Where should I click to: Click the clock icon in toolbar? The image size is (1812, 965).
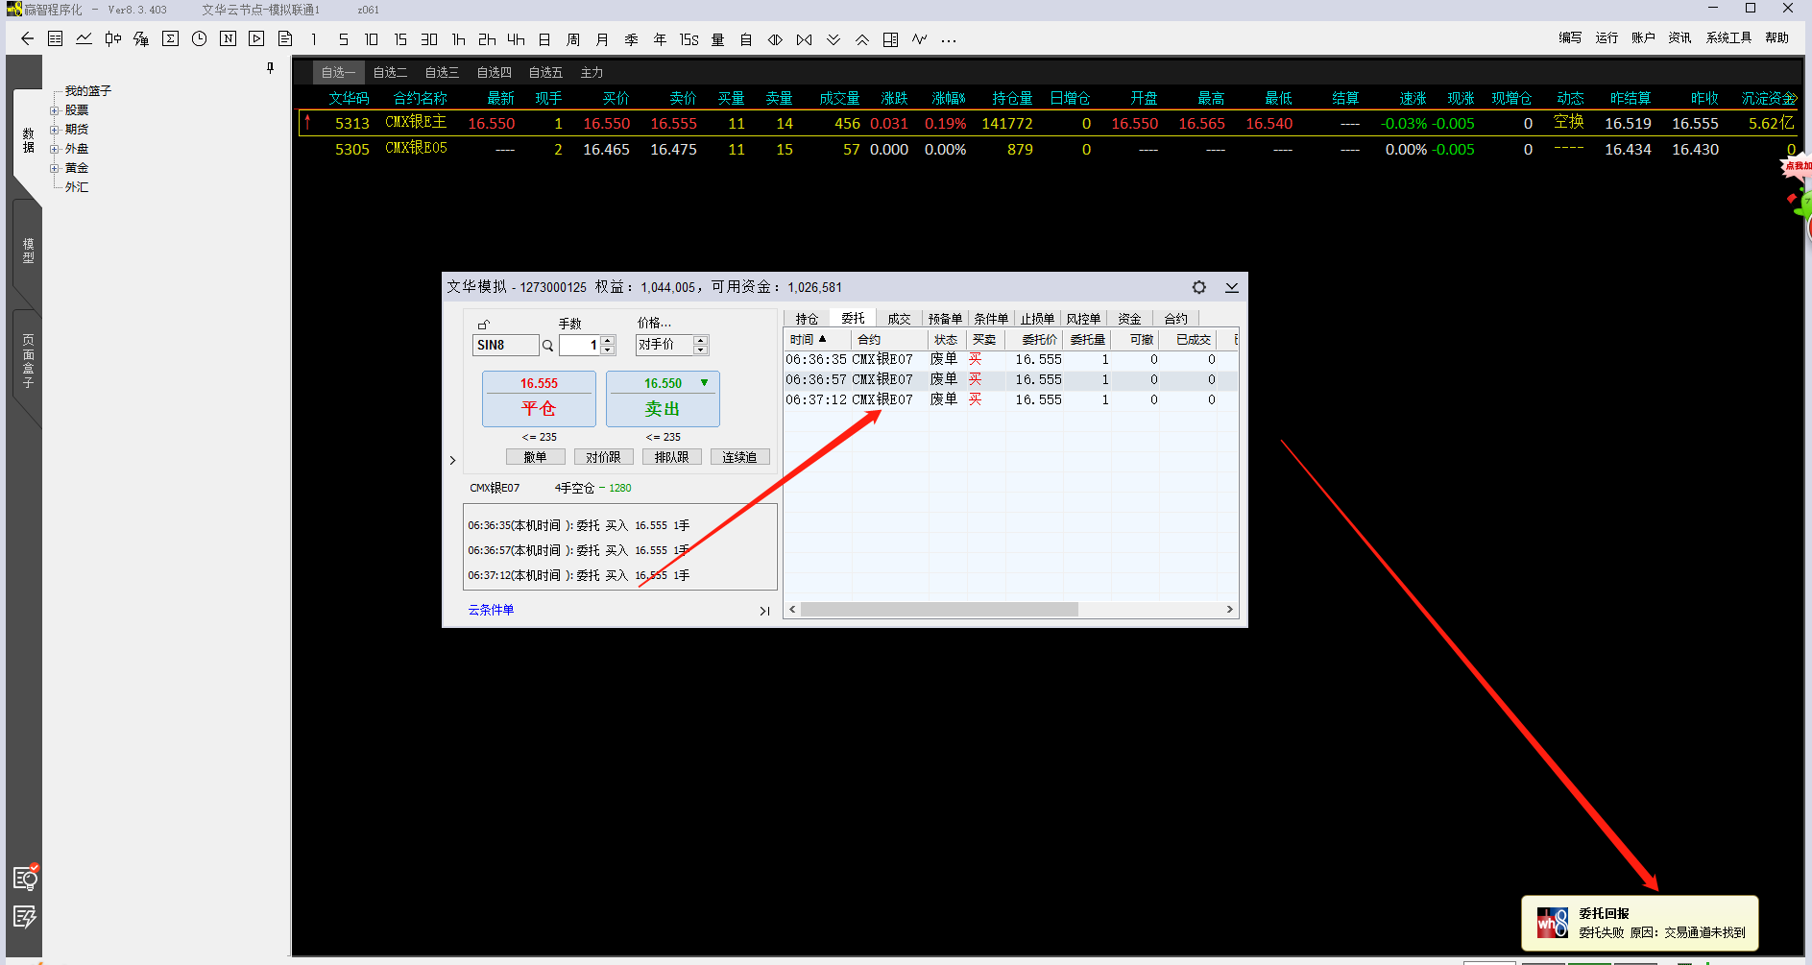[x=199, y=39]
